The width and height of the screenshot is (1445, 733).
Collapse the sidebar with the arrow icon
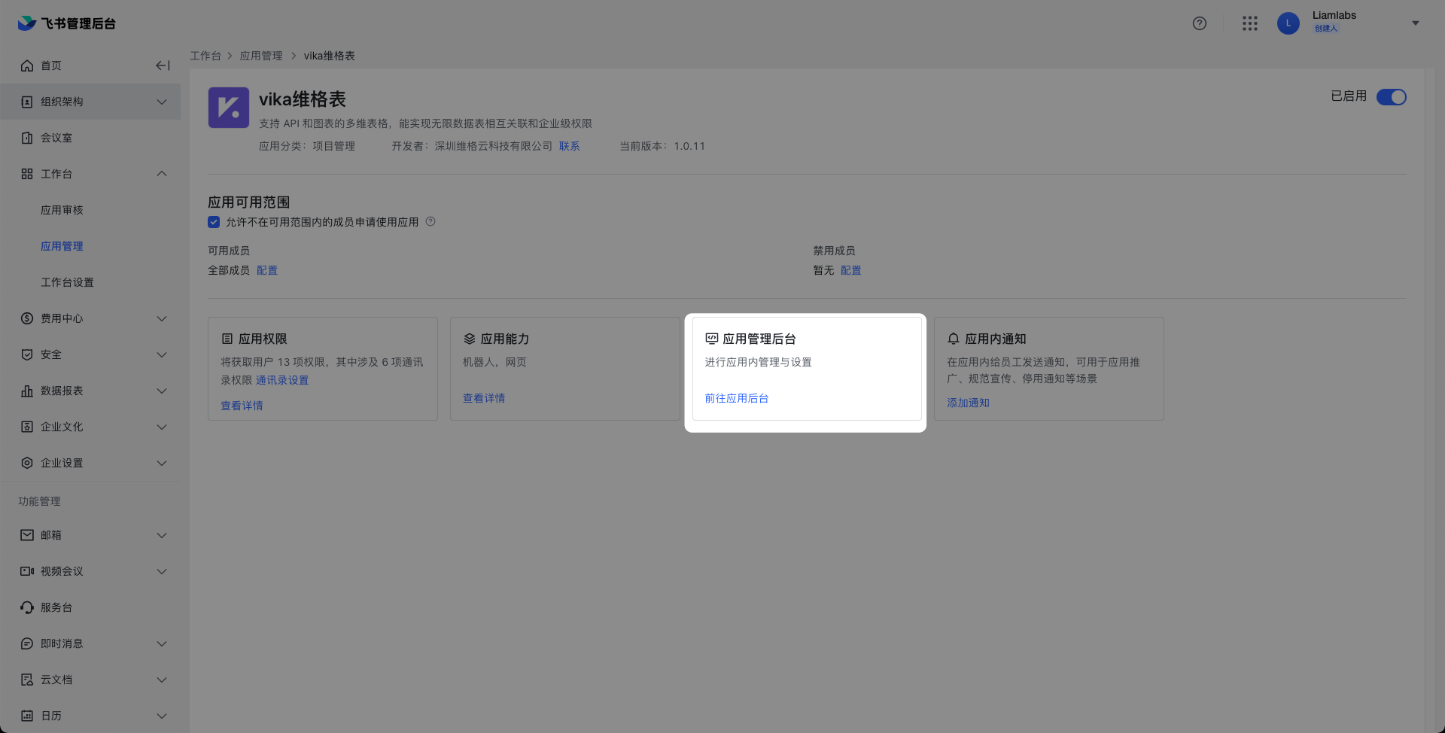[x=163, y=65]
